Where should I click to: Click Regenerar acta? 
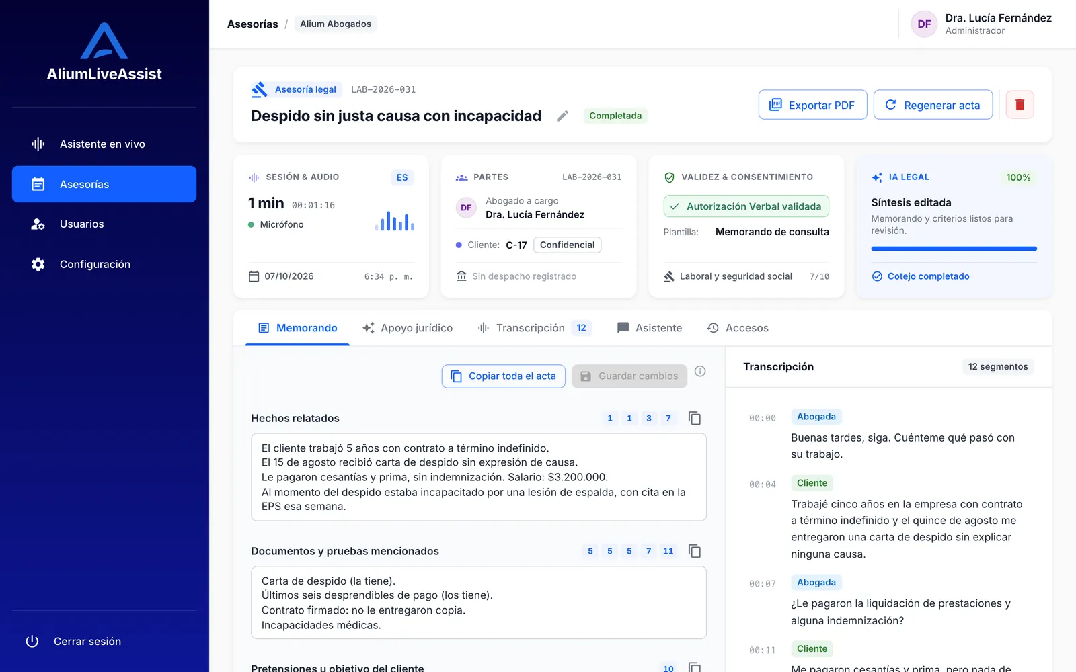[933, 105]
